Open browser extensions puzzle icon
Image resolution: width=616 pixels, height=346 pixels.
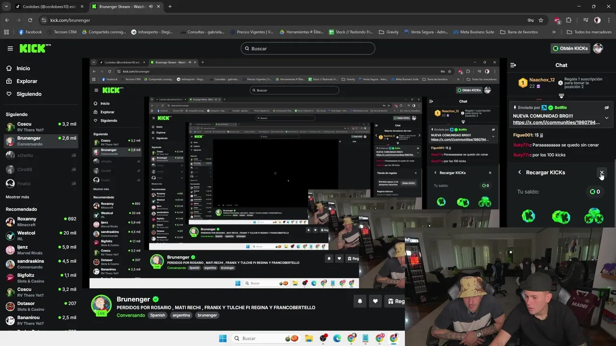click(x=569, y=20)
